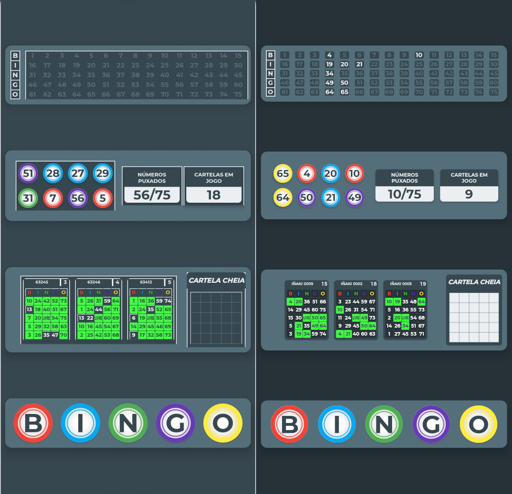This screenshot has height=494, width=512.
Task: Click the yellow O ball on the right screen
Action: 478,424
